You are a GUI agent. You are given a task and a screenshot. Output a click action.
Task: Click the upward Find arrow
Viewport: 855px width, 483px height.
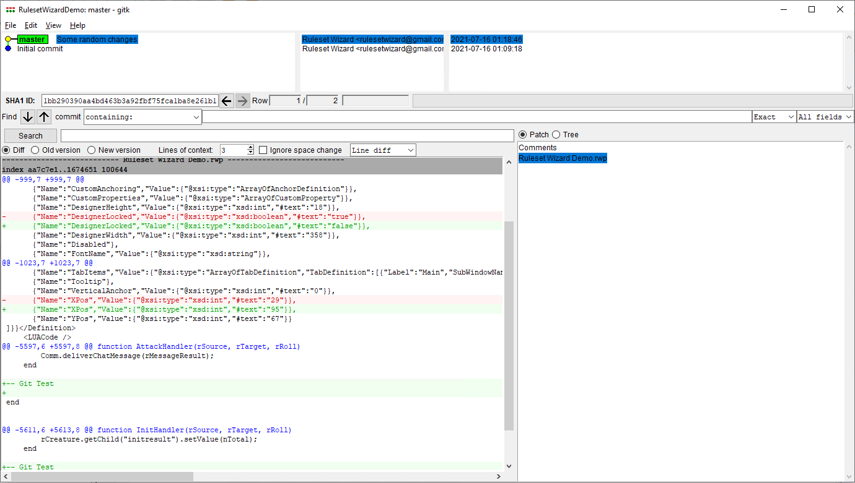coord(43,116)
